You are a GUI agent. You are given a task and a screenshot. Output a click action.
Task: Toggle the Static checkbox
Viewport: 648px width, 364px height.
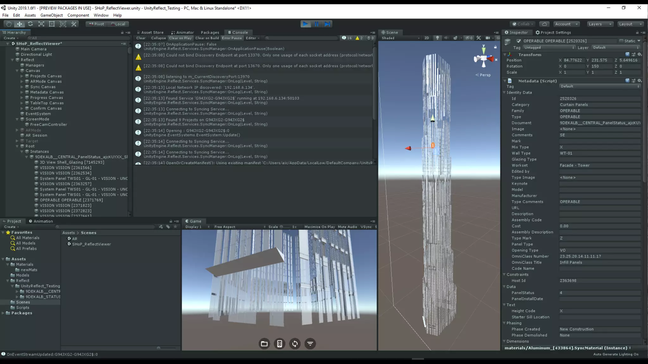(x=621, y=41)
